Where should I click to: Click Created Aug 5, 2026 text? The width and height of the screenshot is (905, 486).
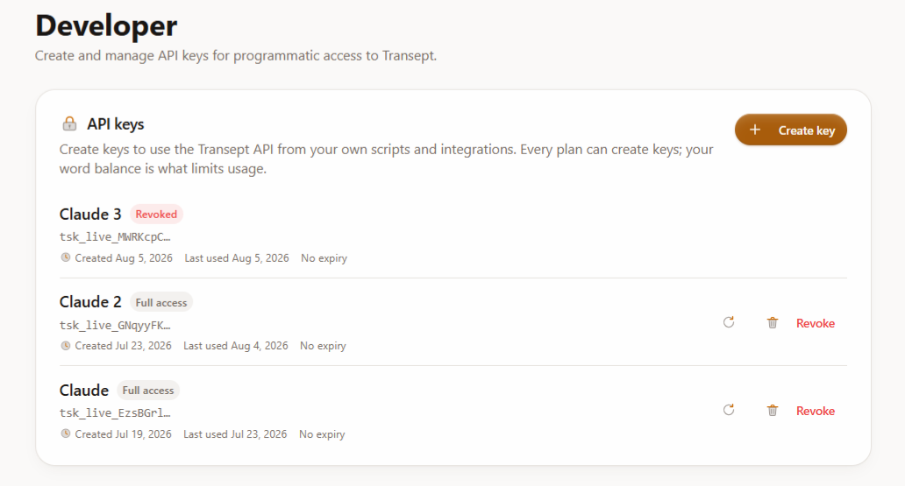(x=124, y=258)
